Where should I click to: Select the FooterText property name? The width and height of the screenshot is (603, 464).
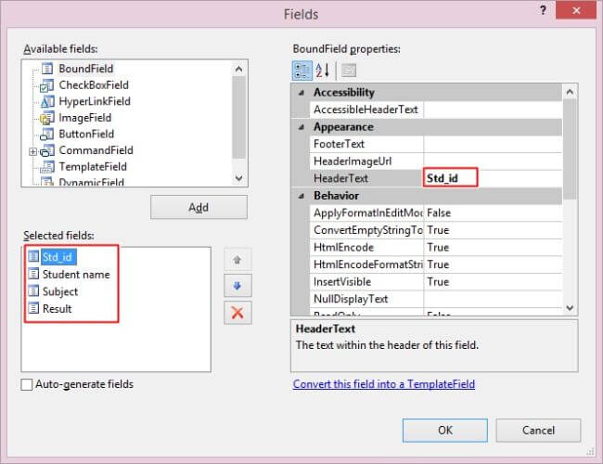pyautogui.click(x=339, y=144)
